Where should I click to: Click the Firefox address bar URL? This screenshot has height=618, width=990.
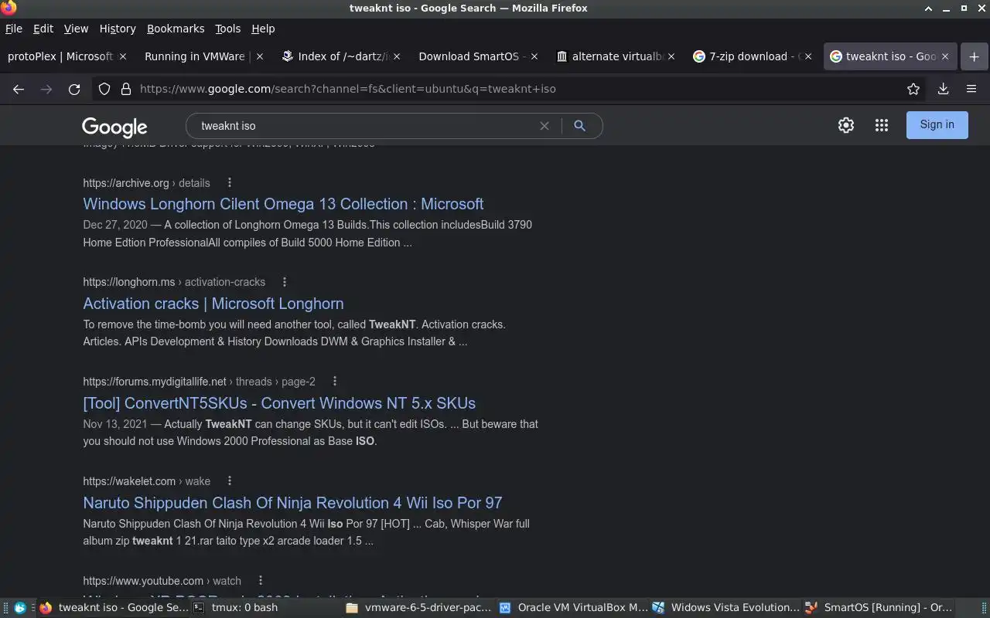pyautogui.click(x=348, y=89)
